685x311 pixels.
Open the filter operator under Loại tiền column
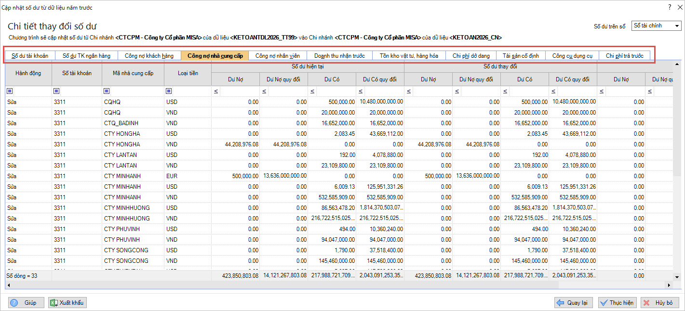pyautogui.click(x=169, y=91)
